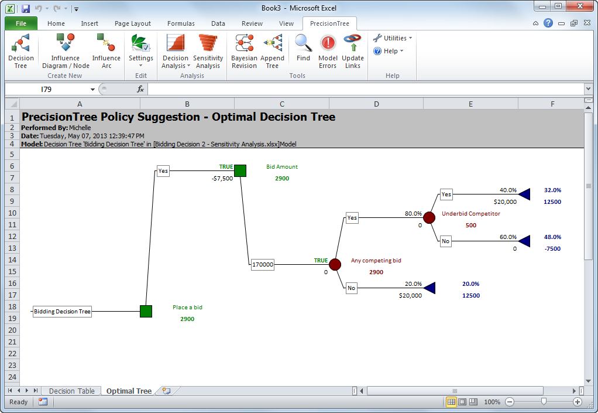Screen dimensions: 598x413
Task: Go to last sheet navigation arrow
Action: pyautogui.click(x=36, y=391)
